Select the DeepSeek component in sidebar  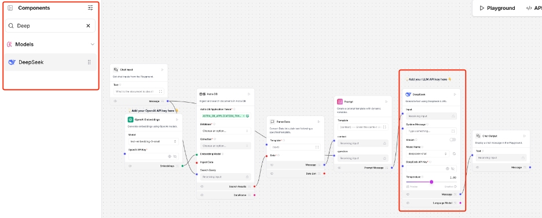point(50,62)
